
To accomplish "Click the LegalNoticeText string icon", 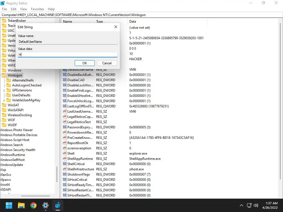I will click(x=65, y=122).
